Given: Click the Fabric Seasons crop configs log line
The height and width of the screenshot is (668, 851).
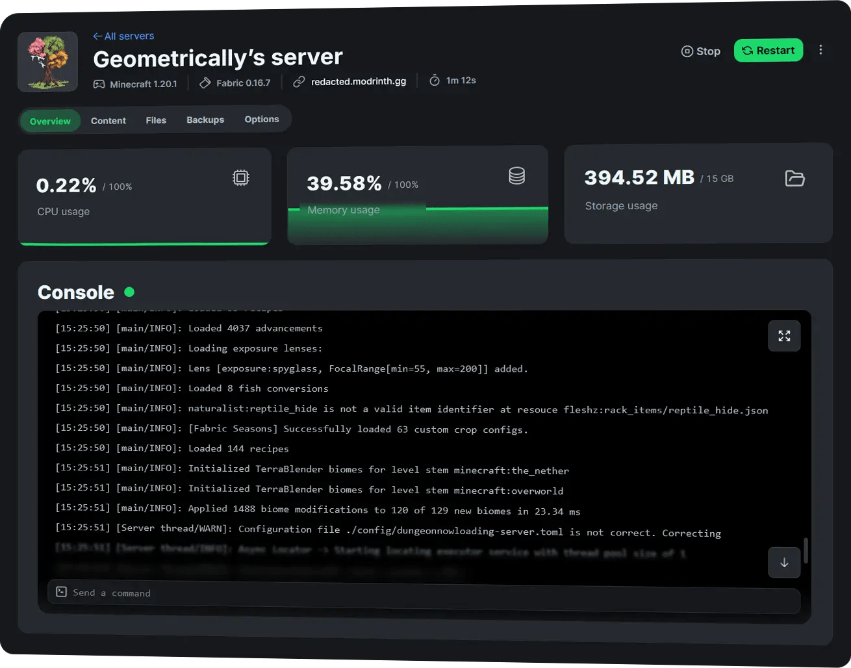Looking at the screenshot, I should (x=292, y=429).
